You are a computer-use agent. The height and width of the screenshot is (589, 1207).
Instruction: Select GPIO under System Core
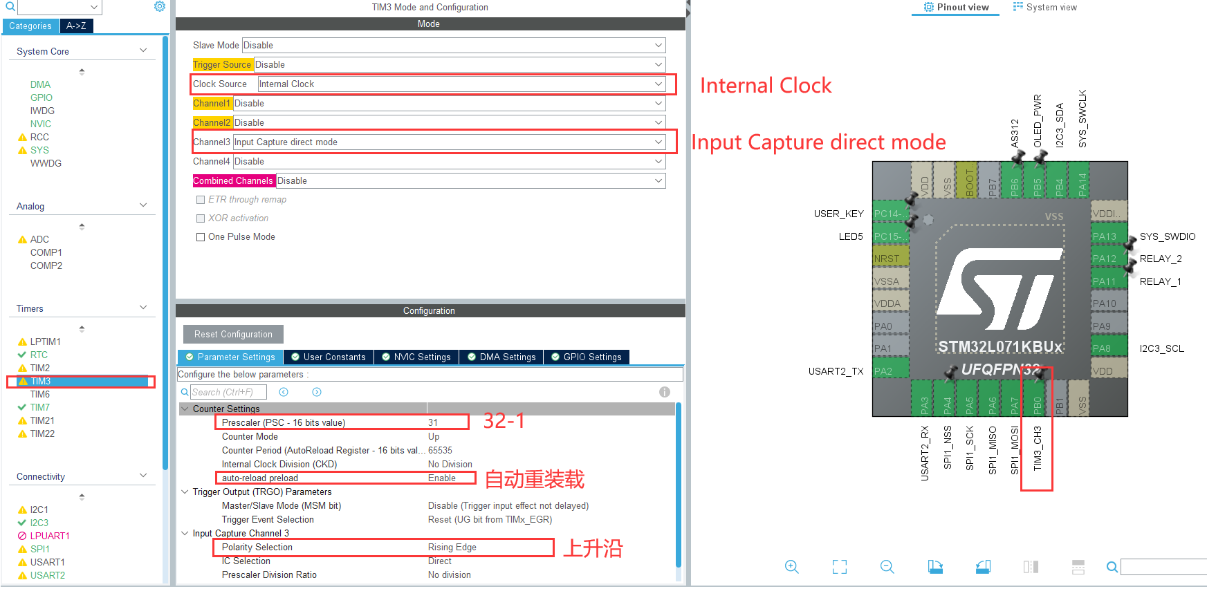coord(42,97)
